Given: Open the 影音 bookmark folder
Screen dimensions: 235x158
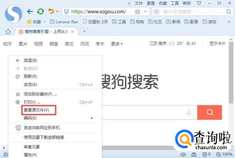Looking at the screenshot, I should [191, 22].
